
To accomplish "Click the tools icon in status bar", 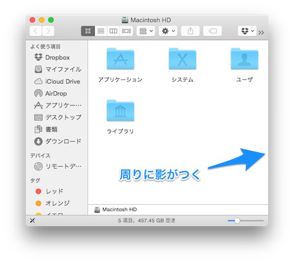I will pyautogui.click(x=32, y=220).
